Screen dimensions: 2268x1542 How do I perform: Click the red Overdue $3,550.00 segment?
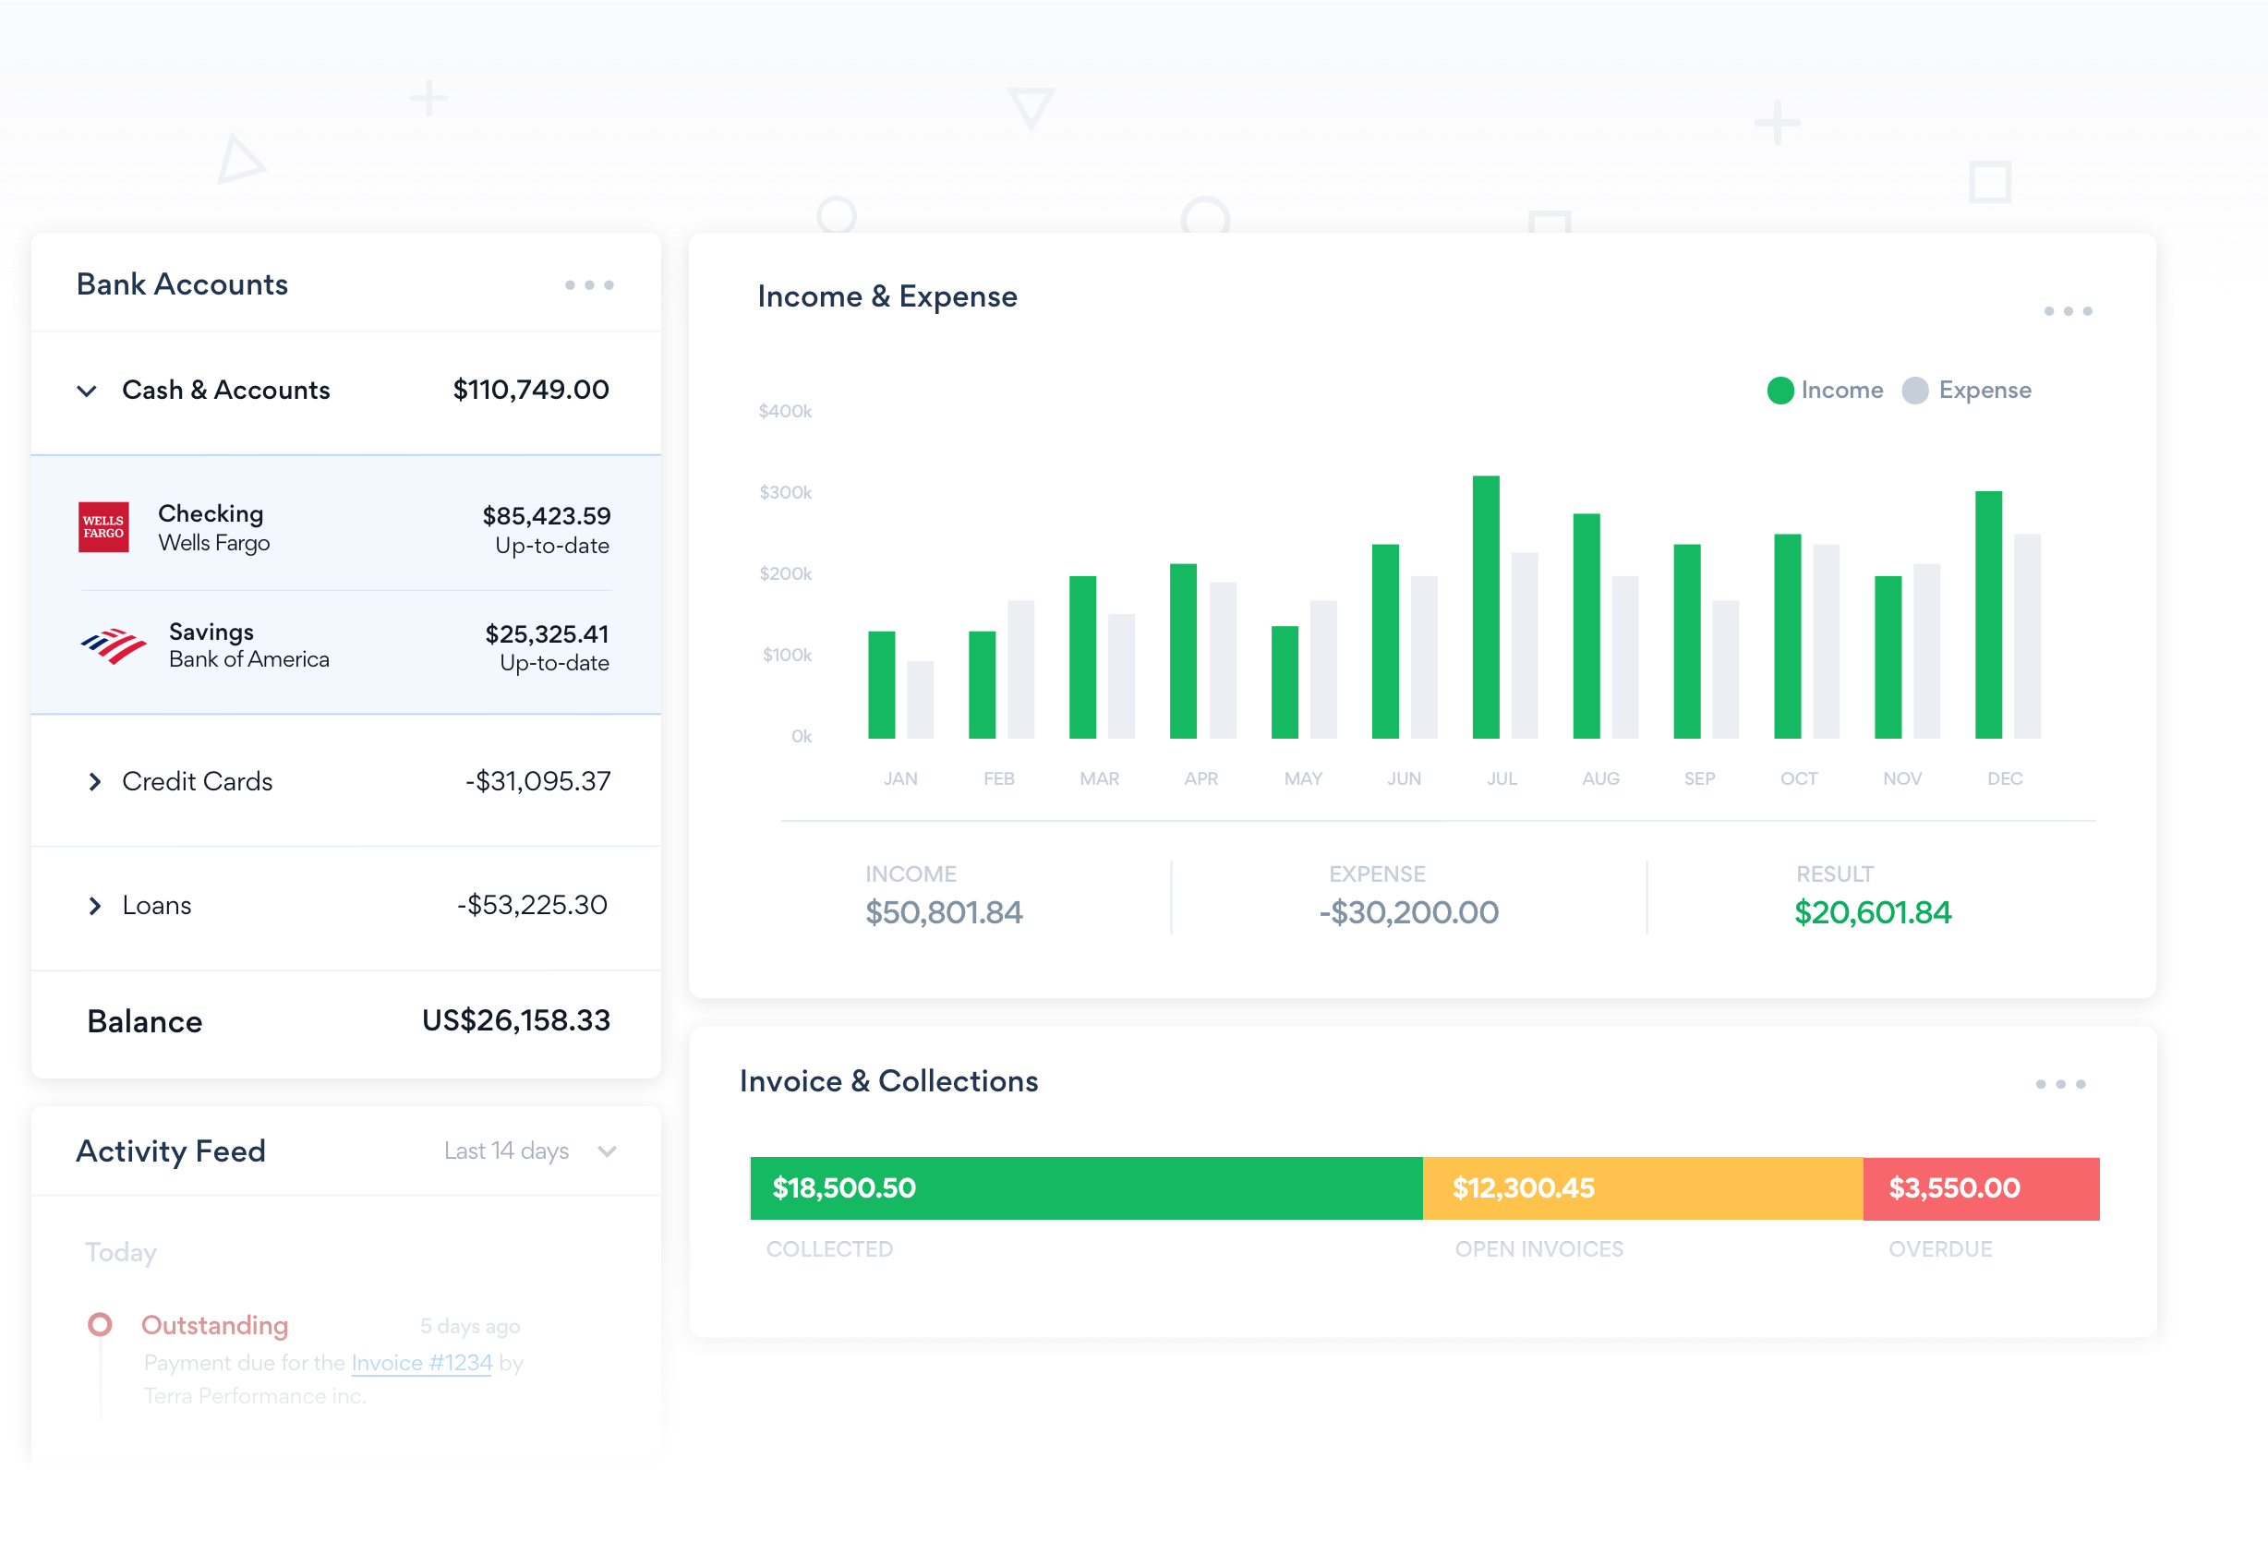[x=1981, y=1187]
